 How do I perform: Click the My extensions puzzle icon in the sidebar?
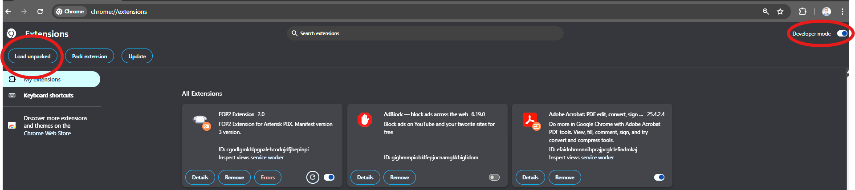pos(12,79)
